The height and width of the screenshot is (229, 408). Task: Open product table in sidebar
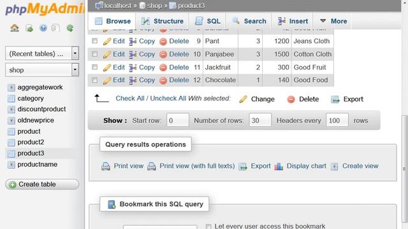(29, 132)
